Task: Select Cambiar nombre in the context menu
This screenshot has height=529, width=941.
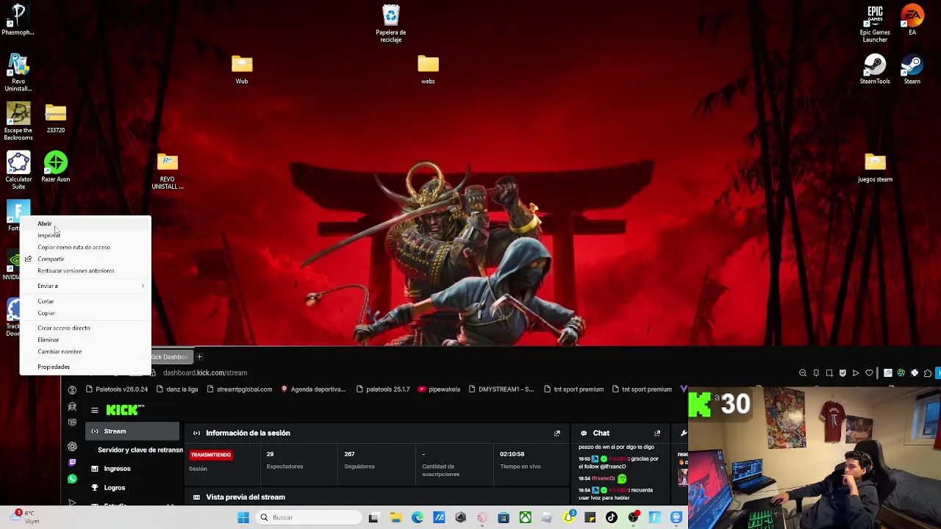Action: coord(85,351)
